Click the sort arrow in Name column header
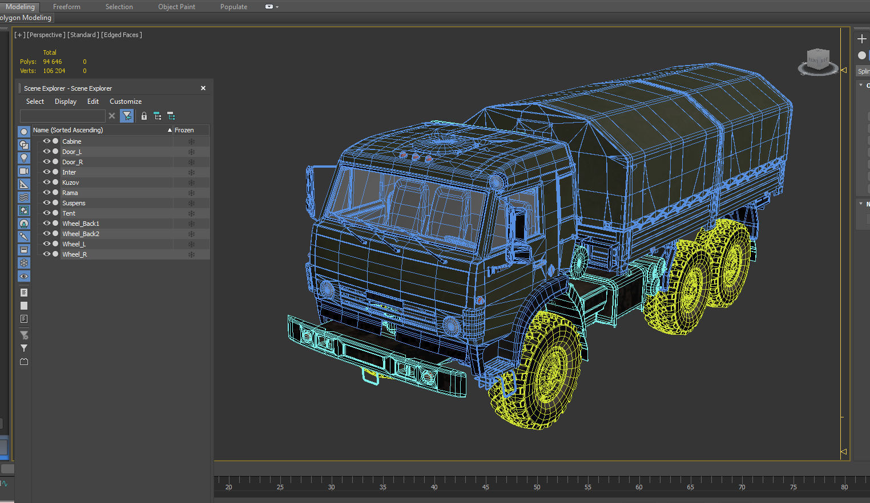870x503 pixels. point(170,130)
